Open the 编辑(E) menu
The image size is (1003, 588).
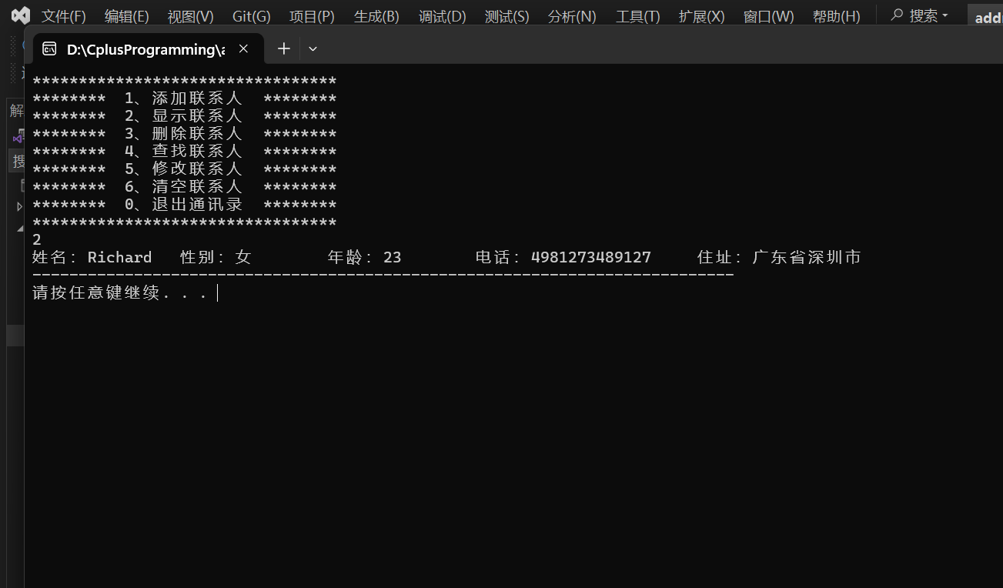point(127,16)
